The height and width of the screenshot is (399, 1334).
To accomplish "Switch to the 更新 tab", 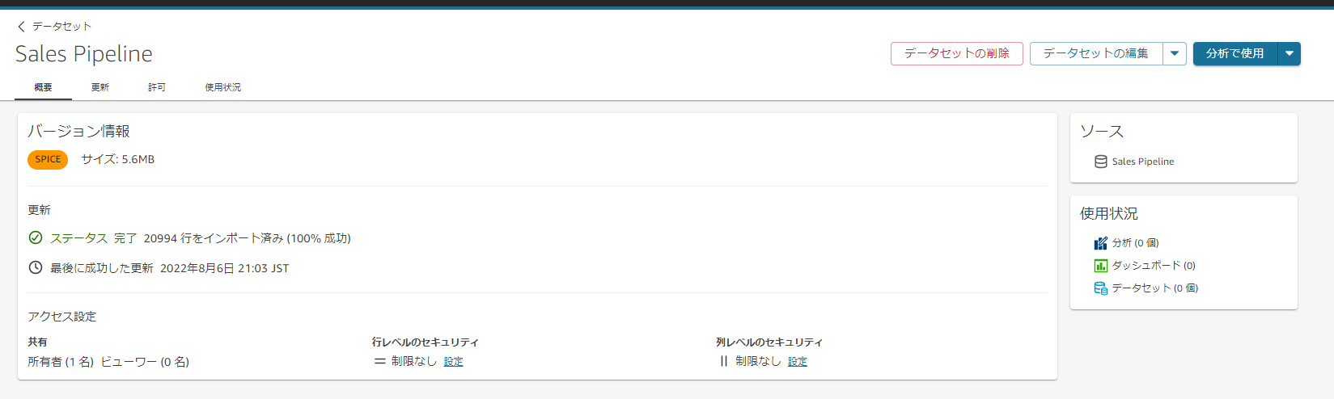I will pos(100,87).
